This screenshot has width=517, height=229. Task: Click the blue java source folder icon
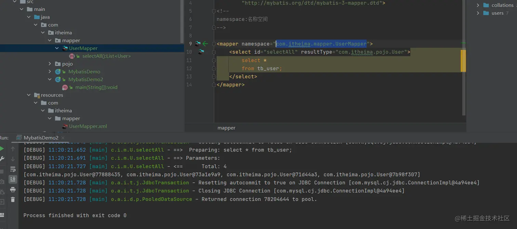coord(37,17)
